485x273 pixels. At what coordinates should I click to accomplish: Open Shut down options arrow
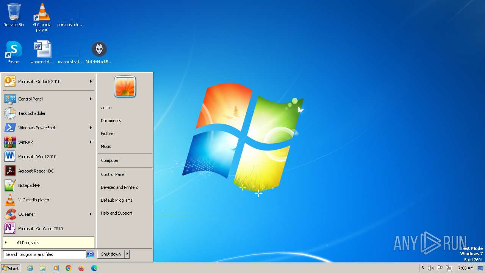[x=127, y=254]
